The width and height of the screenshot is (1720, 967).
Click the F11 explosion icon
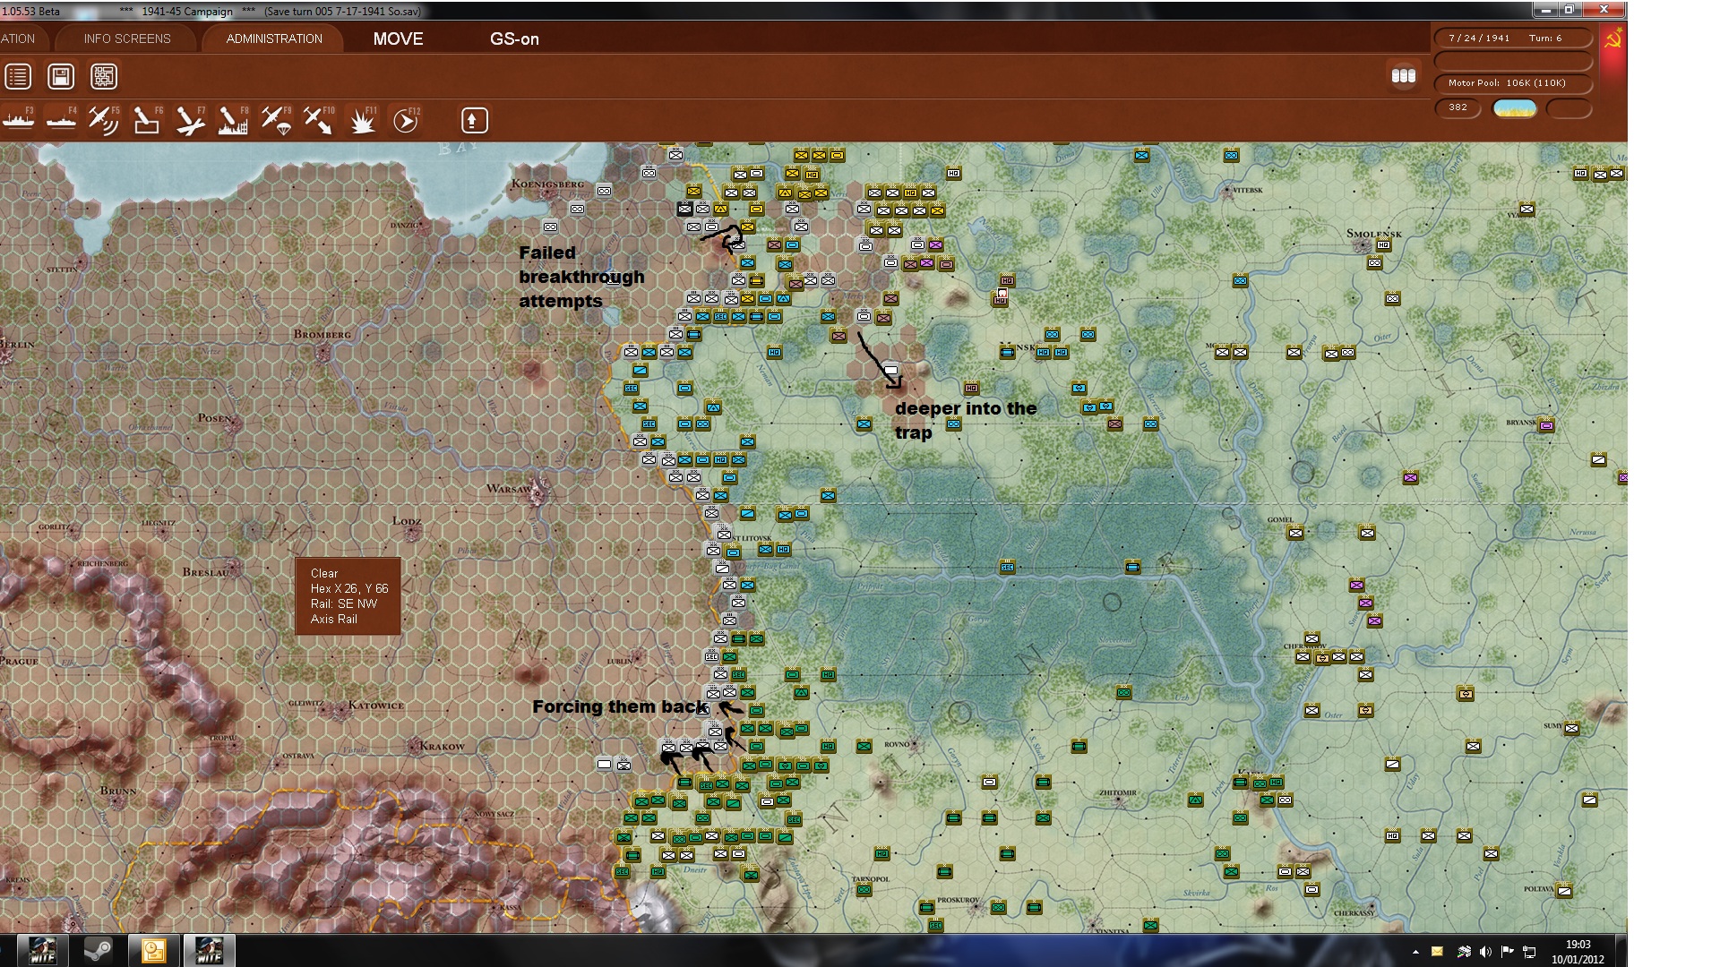pyautogui.click(x=363, y=120)
